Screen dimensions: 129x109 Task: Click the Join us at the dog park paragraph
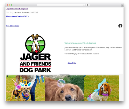(x=93, y=49)
